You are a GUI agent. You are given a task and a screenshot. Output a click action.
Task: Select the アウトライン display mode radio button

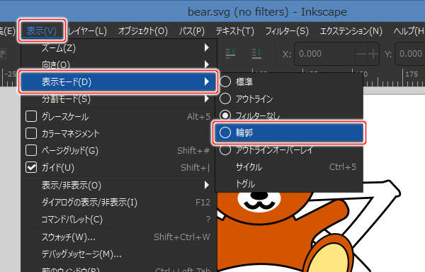point(225,98)
